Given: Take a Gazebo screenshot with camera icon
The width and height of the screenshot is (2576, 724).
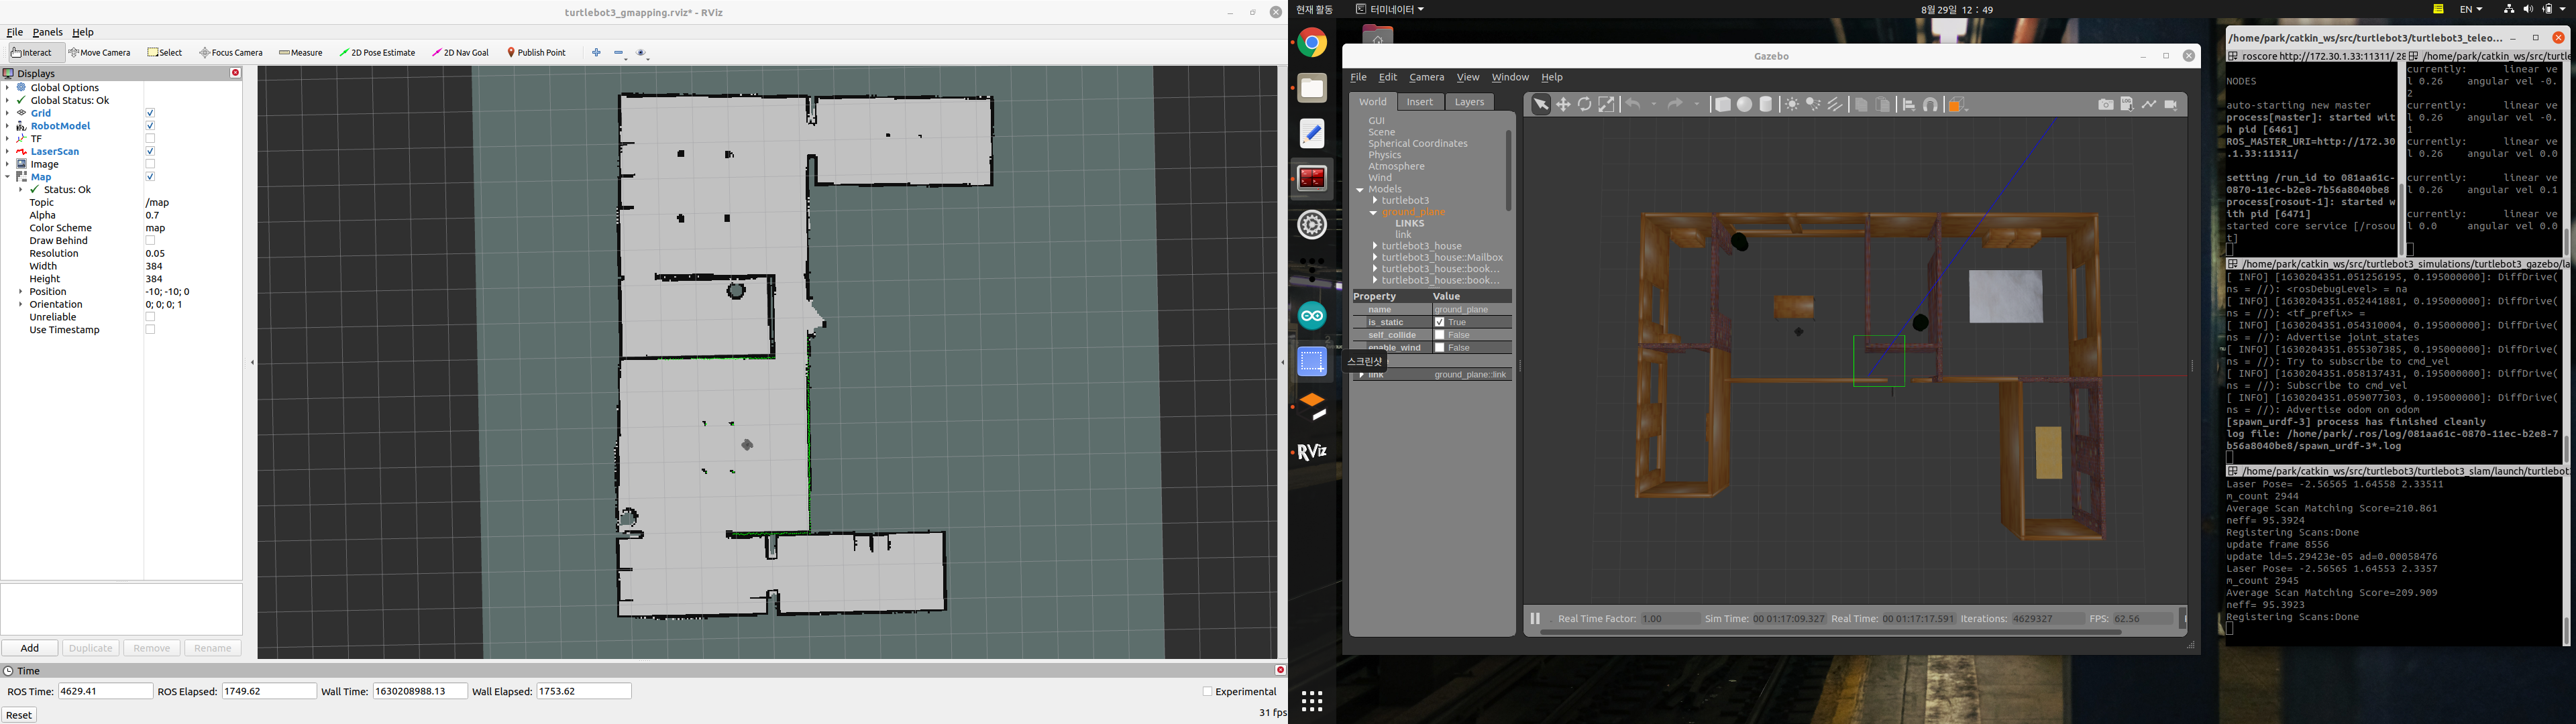Looking at the screenshot, I should click(2106, 105).
